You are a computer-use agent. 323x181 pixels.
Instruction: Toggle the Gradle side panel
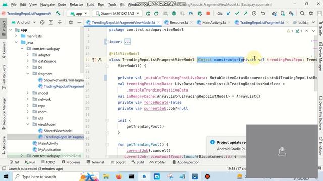click(x=320, y=28)
